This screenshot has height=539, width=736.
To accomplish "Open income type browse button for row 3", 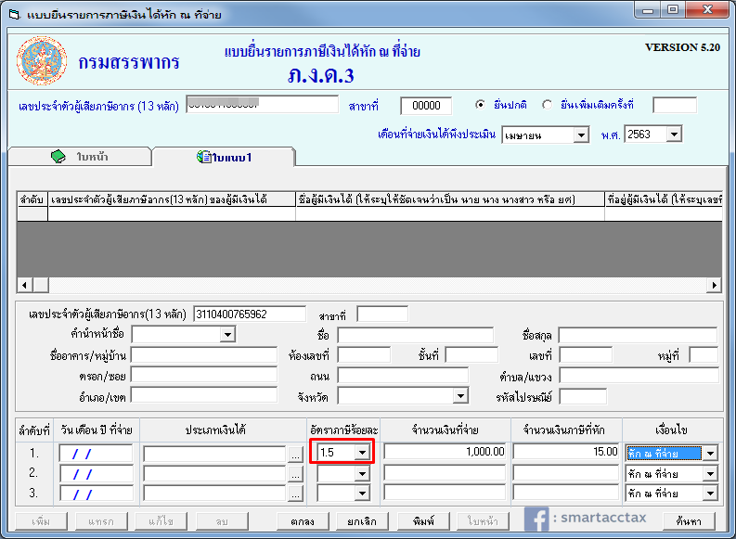I will tap(295, 494).
